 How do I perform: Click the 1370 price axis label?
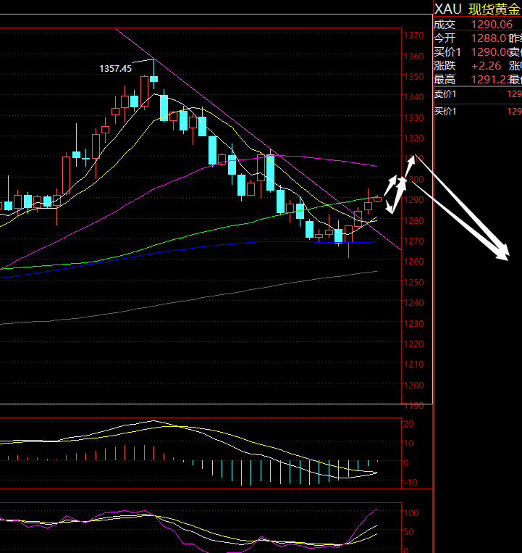(x=414, y=36)
